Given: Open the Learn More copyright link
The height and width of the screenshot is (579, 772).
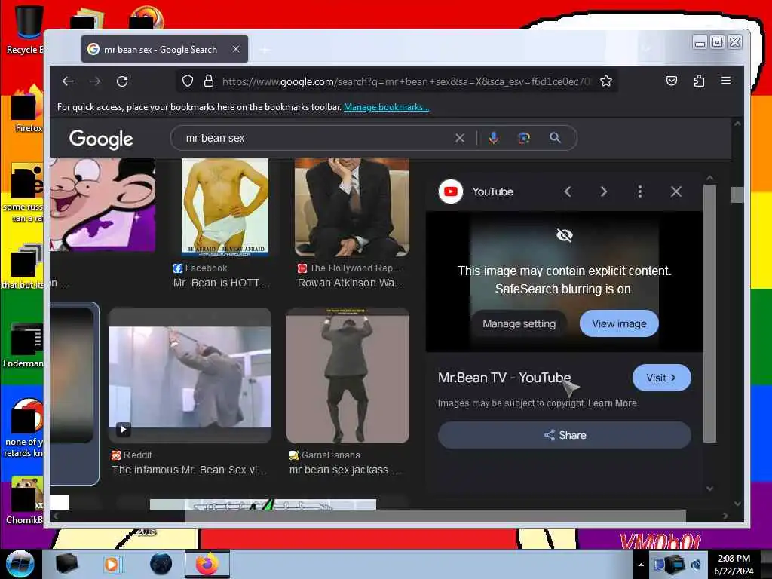Looking at the screenshot, I should (612, 403).
